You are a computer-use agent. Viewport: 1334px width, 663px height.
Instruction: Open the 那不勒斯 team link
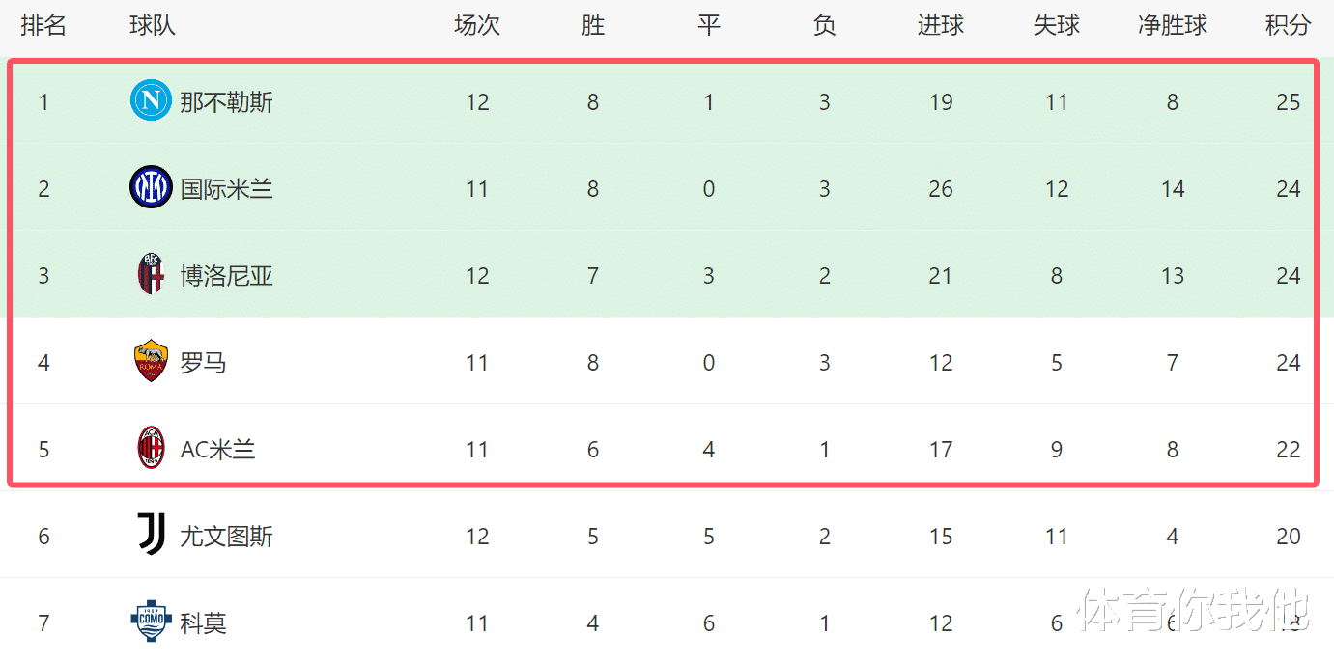click(226, 101)
